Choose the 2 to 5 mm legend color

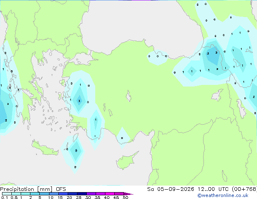click(35, 194)
